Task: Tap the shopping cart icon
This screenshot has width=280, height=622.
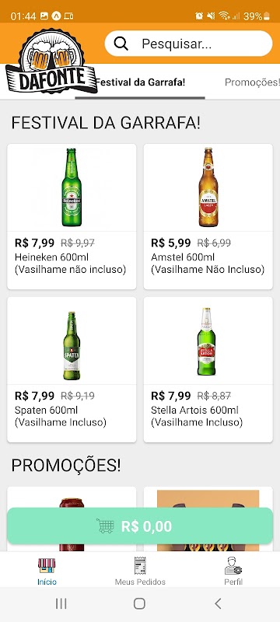Action: click(x=105, y=526)
